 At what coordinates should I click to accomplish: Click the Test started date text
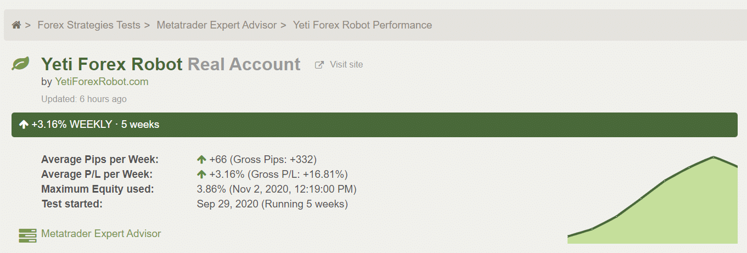[x=272, y=204]
